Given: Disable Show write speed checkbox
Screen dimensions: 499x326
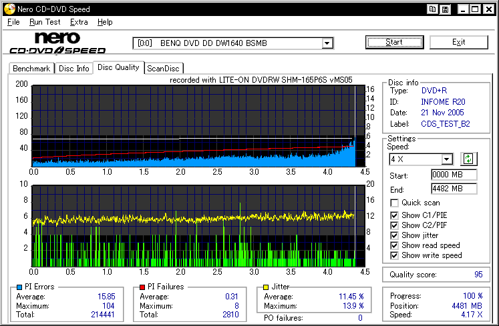Looking at the screenshot, I should [395, 255].
